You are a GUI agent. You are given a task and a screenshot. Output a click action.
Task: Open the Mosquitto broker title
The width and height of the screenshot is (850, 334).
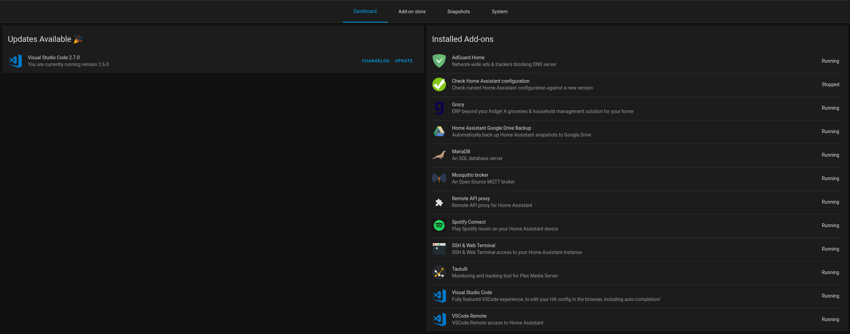(x=470, y=175)
